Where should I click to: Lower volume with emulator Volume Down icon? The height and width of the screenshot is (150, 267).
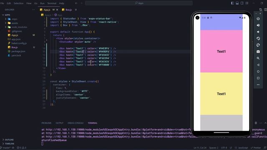[258, 32]
